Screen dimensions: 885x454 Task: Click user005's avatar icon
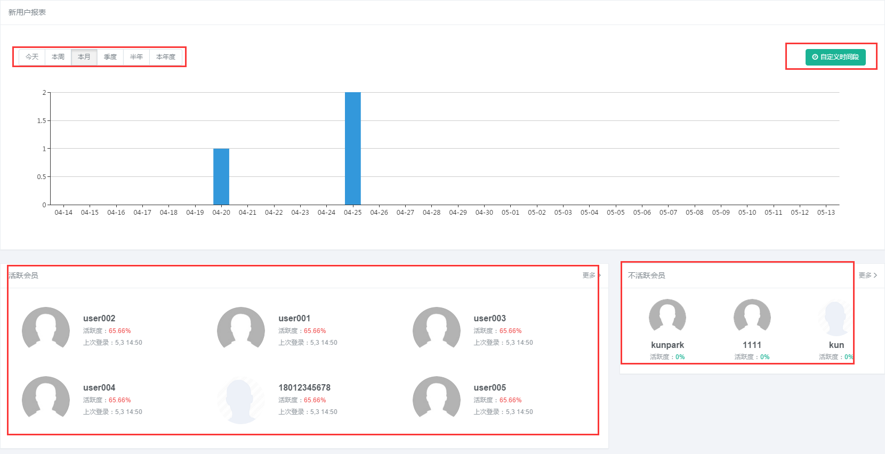point(437,400)
